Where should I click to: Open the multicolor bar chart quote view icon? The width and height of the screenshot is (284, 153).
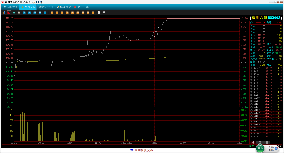pos(4,12)
